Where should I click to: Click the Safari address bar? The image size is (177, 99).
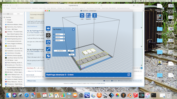tap(73, 5)
